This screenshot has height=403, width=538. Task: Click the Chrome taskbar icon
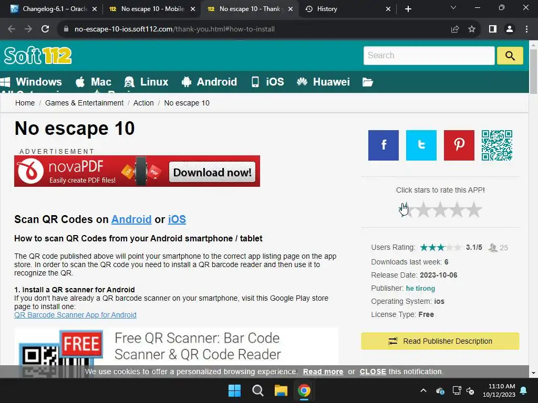click(x=304, y=390)
